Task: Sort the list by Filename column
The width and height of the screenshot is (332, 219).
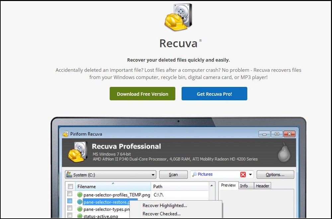Action: coord(113,186)
